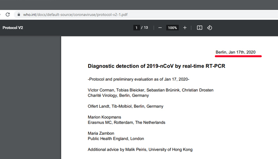Click the Diagnostic detection of 2019-nCoV heading
The height and width of the screenshot is (159, 278).
tap(156, 66)
